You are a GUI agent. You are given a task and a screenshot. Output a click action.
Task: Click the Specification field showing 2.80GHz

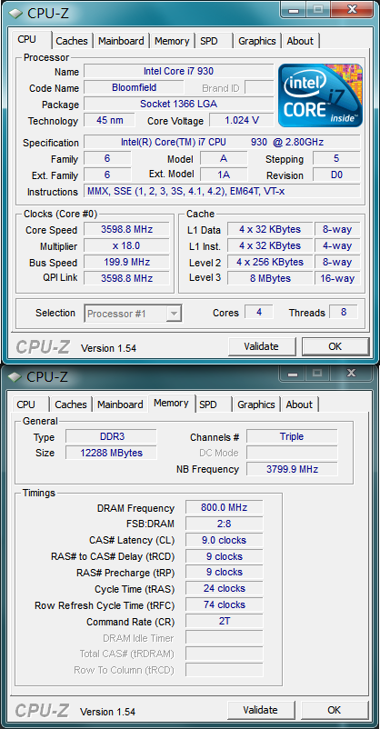(222, 143)
